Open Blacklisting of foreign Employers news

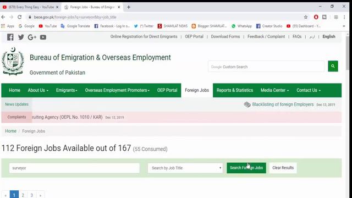click(283, 105)
